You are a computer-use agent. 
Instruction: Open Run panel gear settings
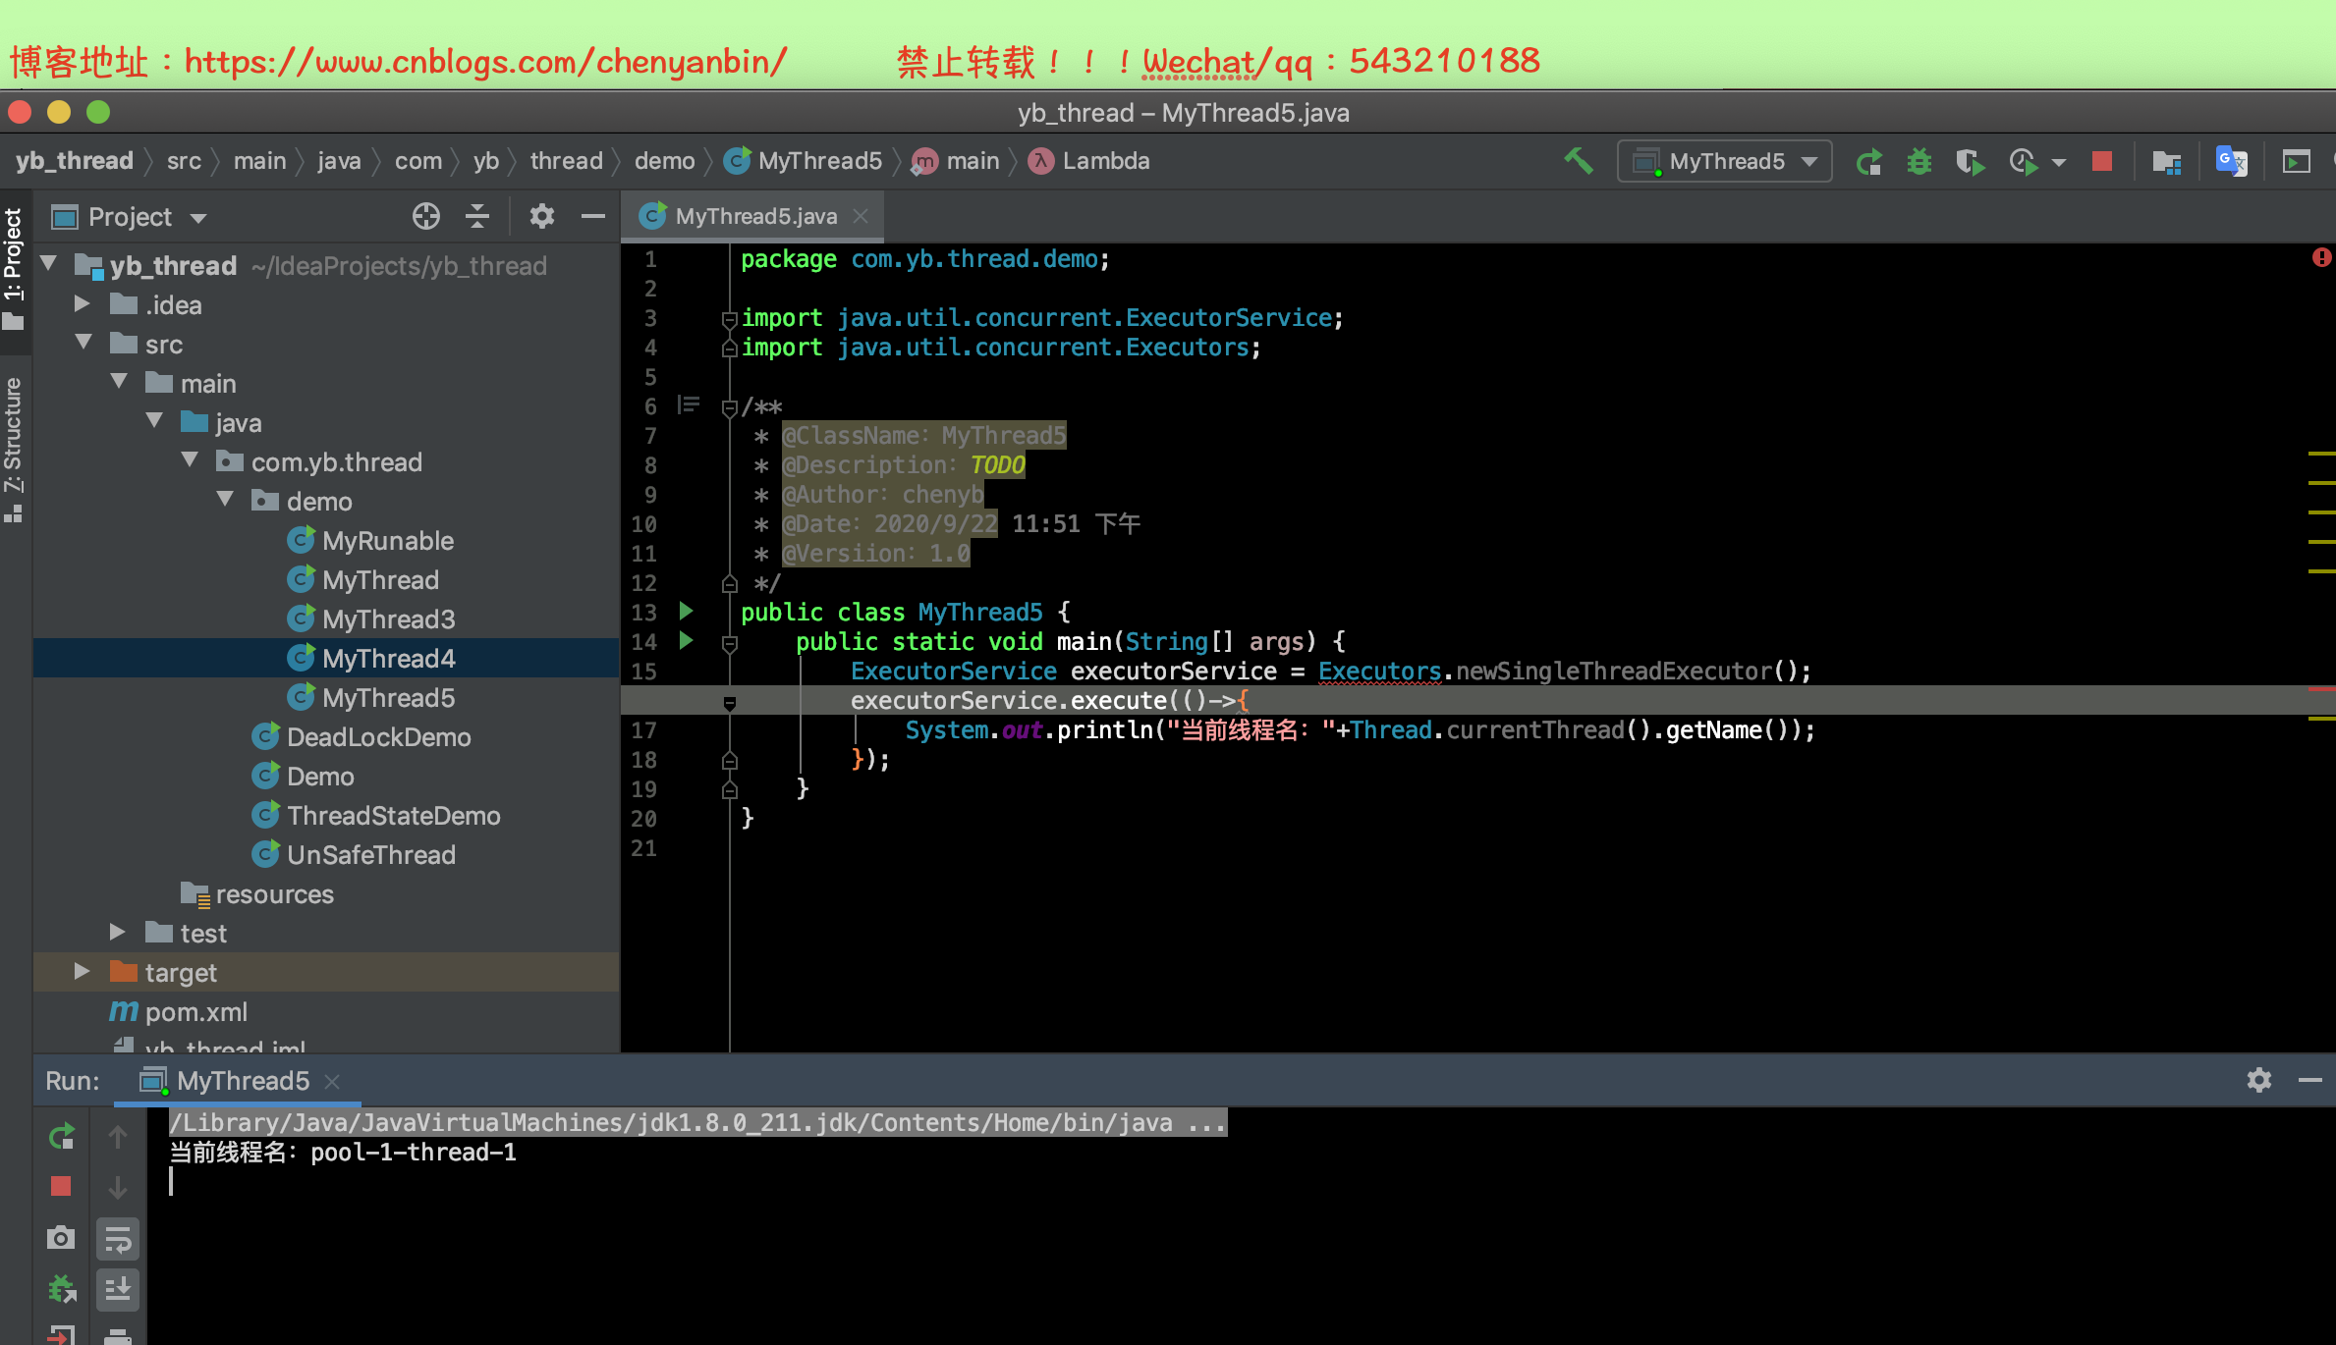click(x=2259, y=1080)
